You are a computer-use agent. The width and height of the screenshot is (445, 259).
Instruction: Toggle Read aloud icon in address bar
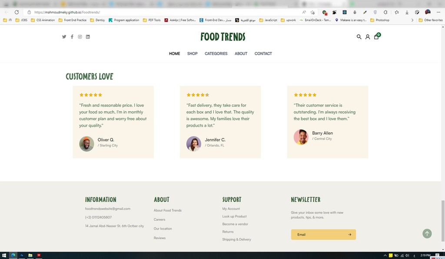[304, 12]
